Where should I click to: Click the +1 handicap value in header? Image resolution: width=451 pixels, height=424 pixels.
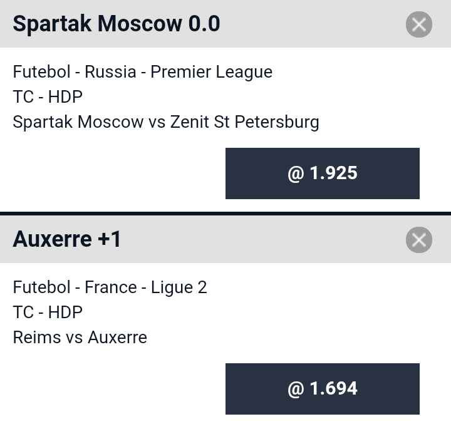coord(109,239)
